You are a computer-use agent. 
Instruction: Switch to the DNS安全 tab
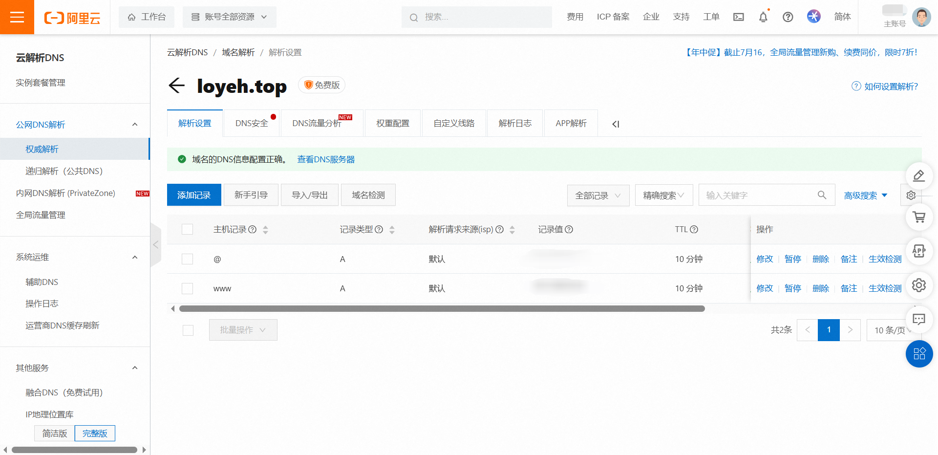(252, 123)
